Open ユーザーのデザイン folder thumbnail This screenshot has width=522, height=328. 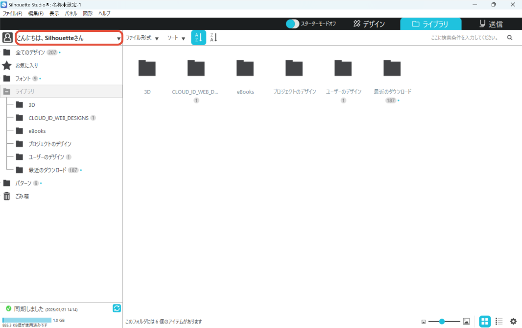343,68
